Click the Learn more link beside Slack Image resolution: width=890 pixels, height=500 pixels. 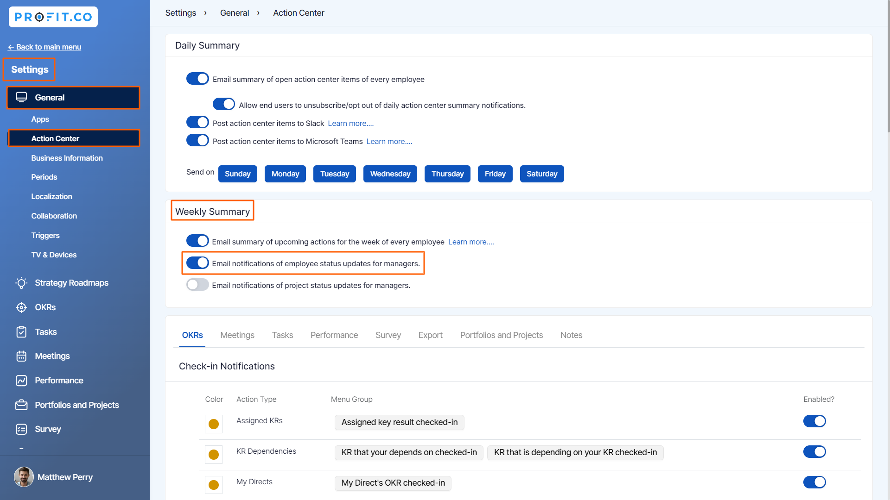point(350,123)
